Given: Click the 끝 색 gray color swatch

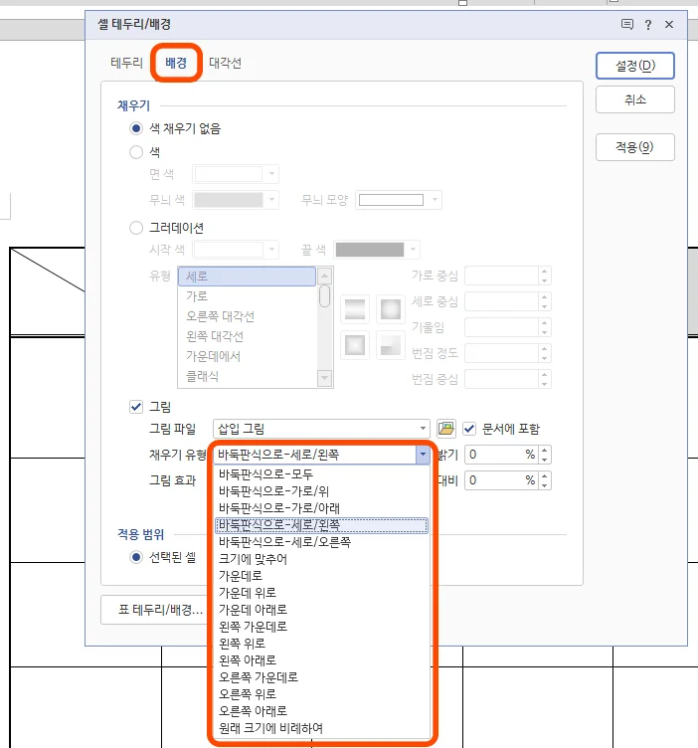Looking at the screenshot, I should click(x=370, y=249).
